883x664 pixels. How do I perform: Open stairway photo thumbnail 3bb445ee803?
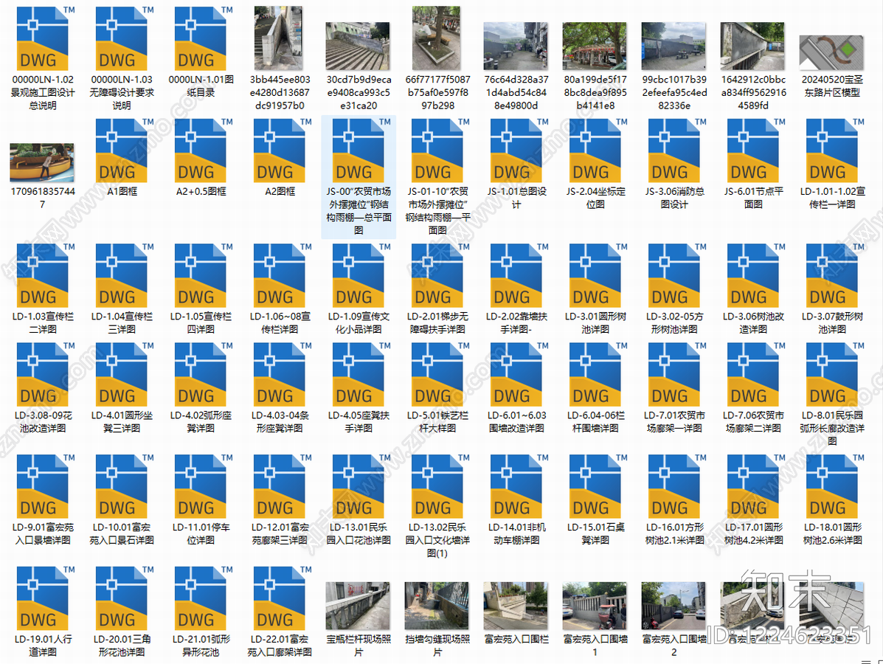pos(279,38)
